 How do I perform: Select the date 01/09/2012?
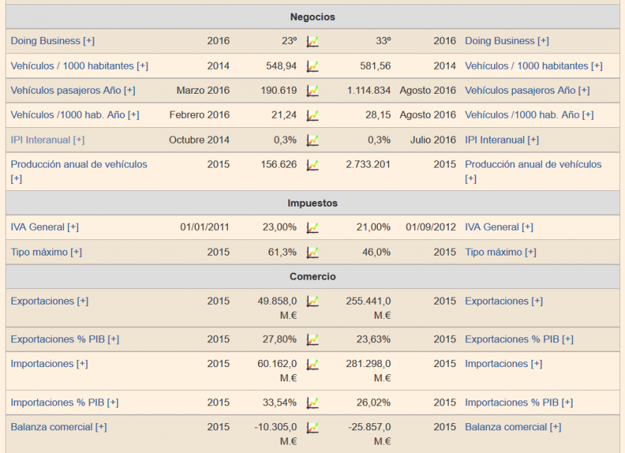(x=431, y=227)
